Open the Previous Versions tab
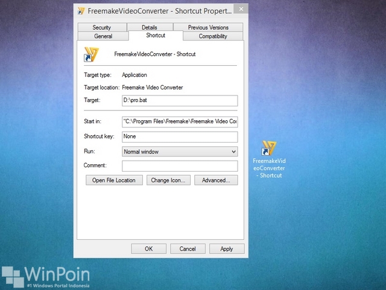Image resolution: width=386 pixels, height=290 pixels. [208, 27]
